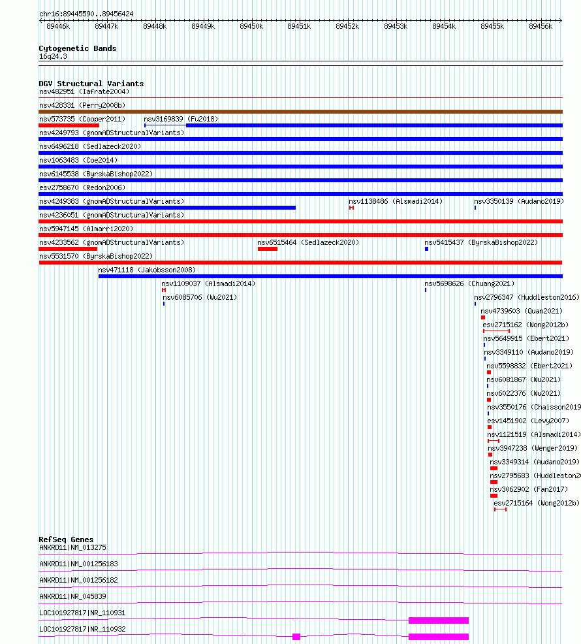
Task: Open nsv6515464 (Sedlazeck2020) label
Action: [308, 243]
